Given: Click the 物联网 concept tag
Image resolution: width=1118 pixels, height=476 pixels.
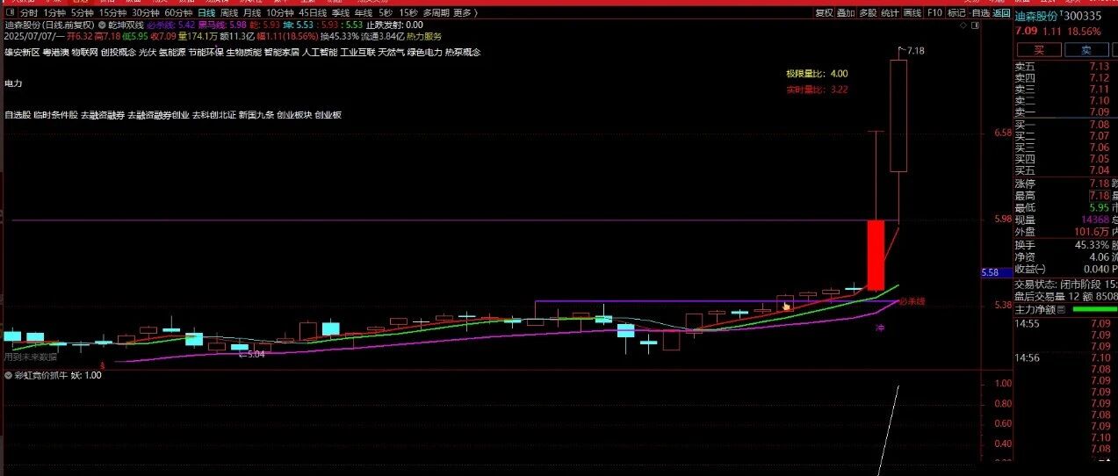Looking at the screenshot, I should tap(84, 53).
